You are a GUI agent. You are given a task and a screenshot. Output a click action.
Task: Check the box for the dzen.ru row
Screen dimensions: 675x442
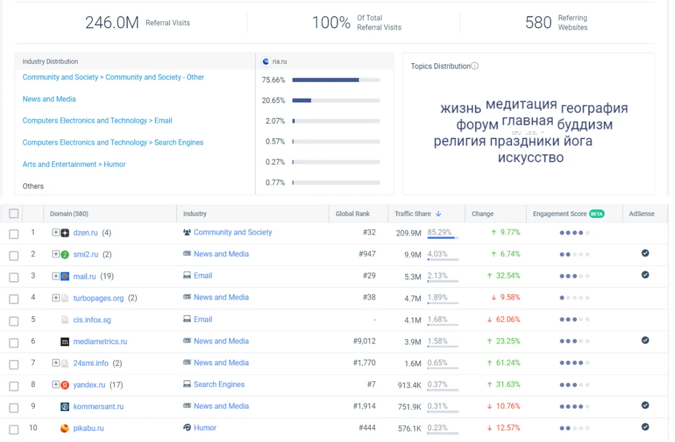[14, 234]
